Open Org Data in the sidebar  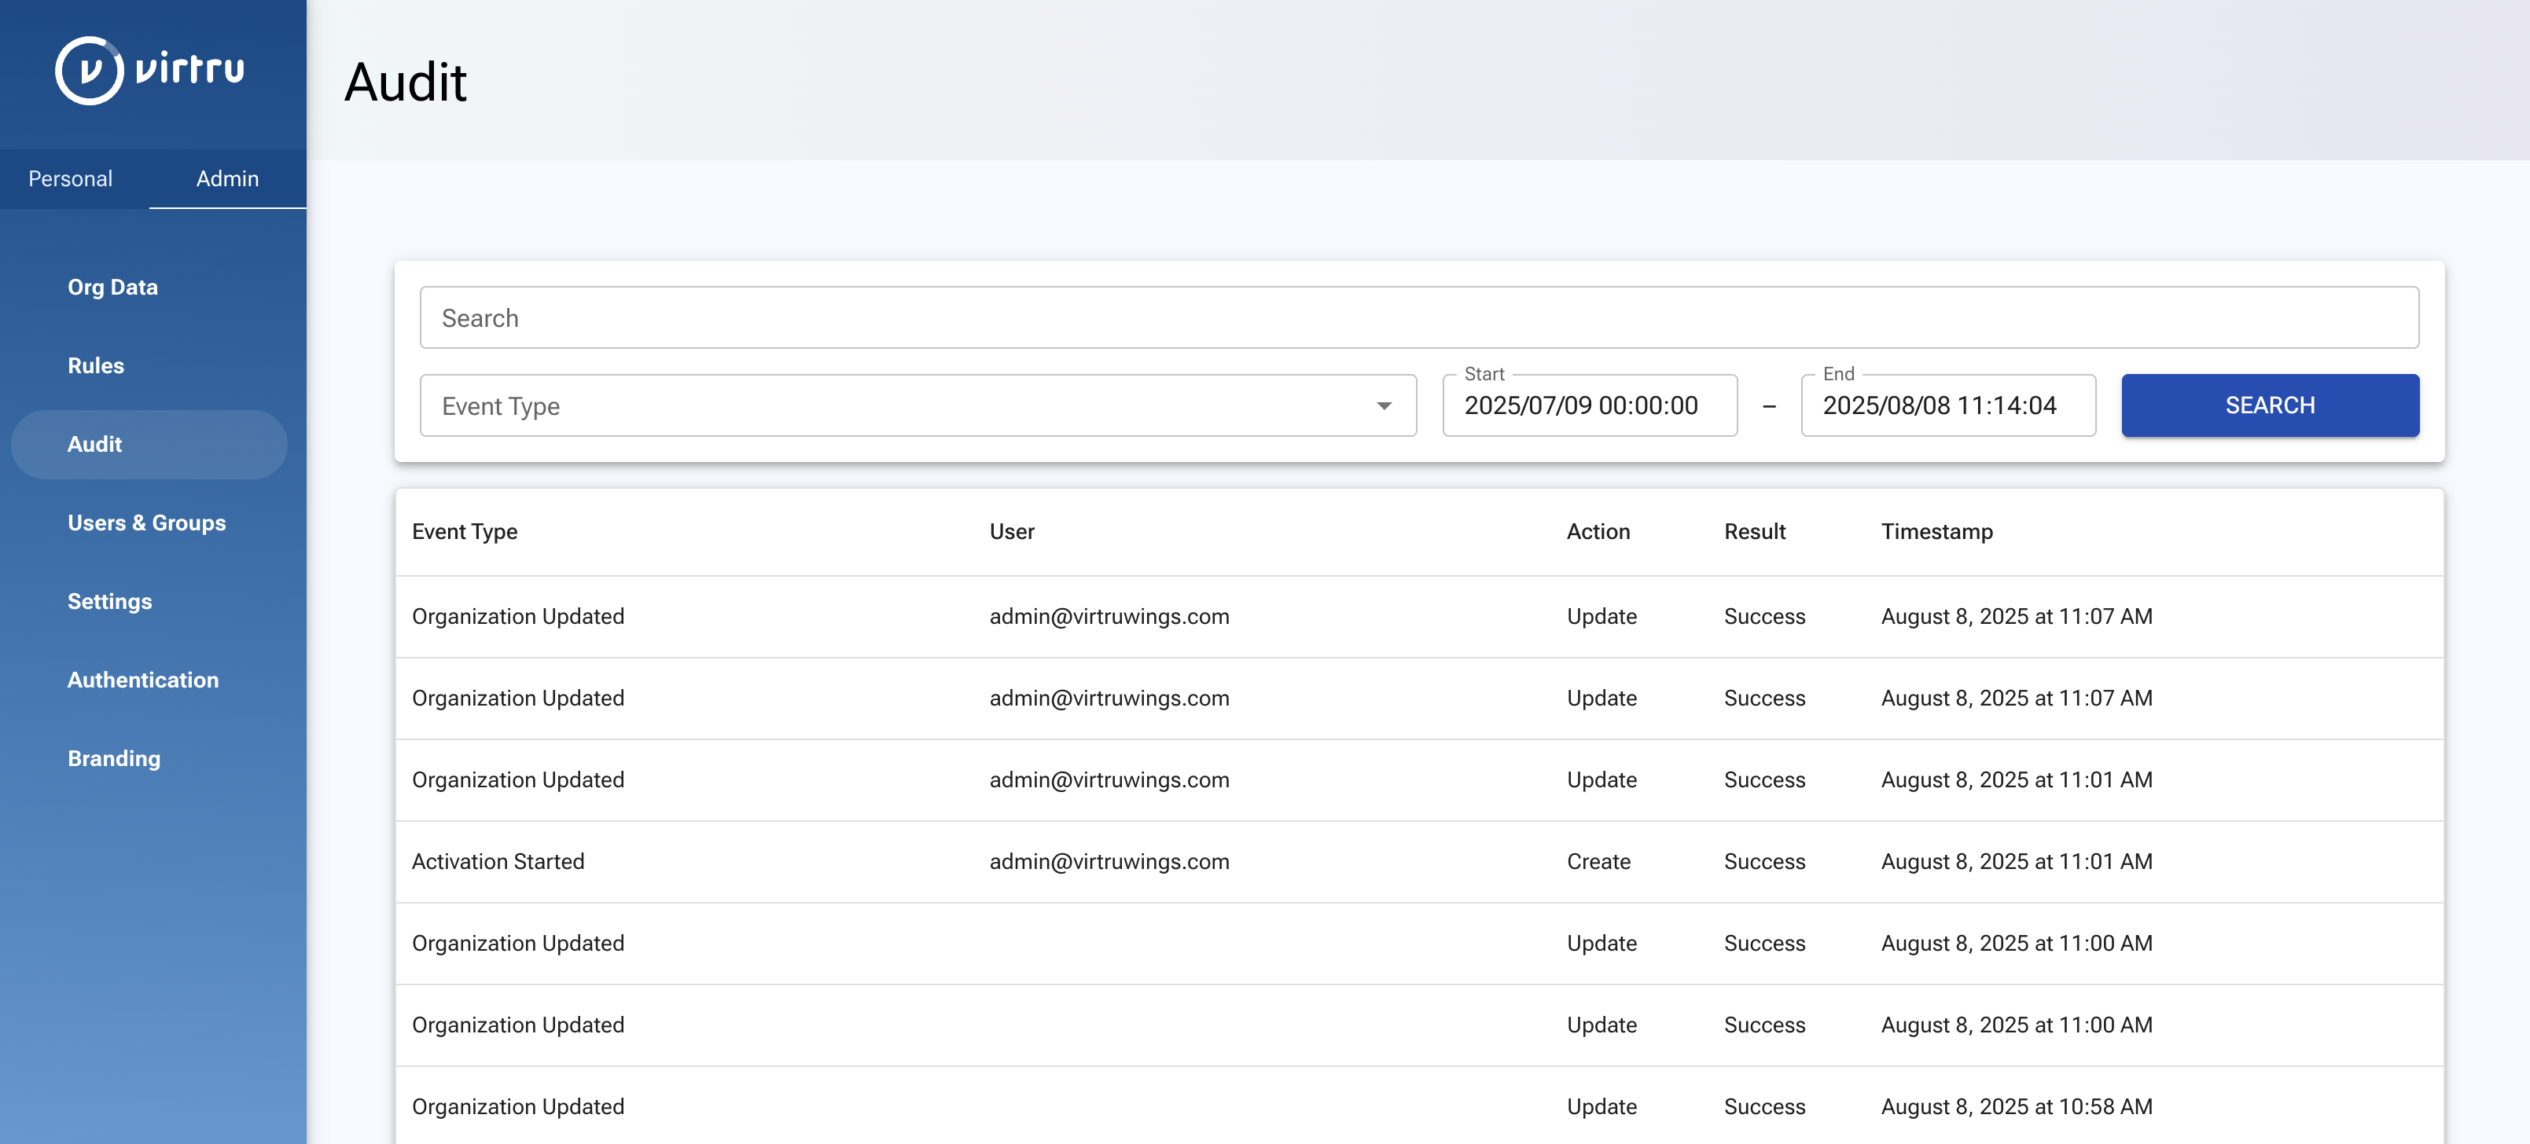pos(113,288)
